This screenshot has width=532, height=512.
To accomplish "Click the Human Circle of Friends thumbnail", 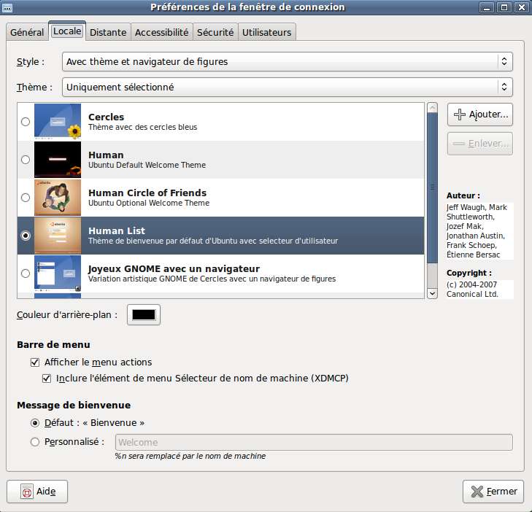I will (58, 198).
